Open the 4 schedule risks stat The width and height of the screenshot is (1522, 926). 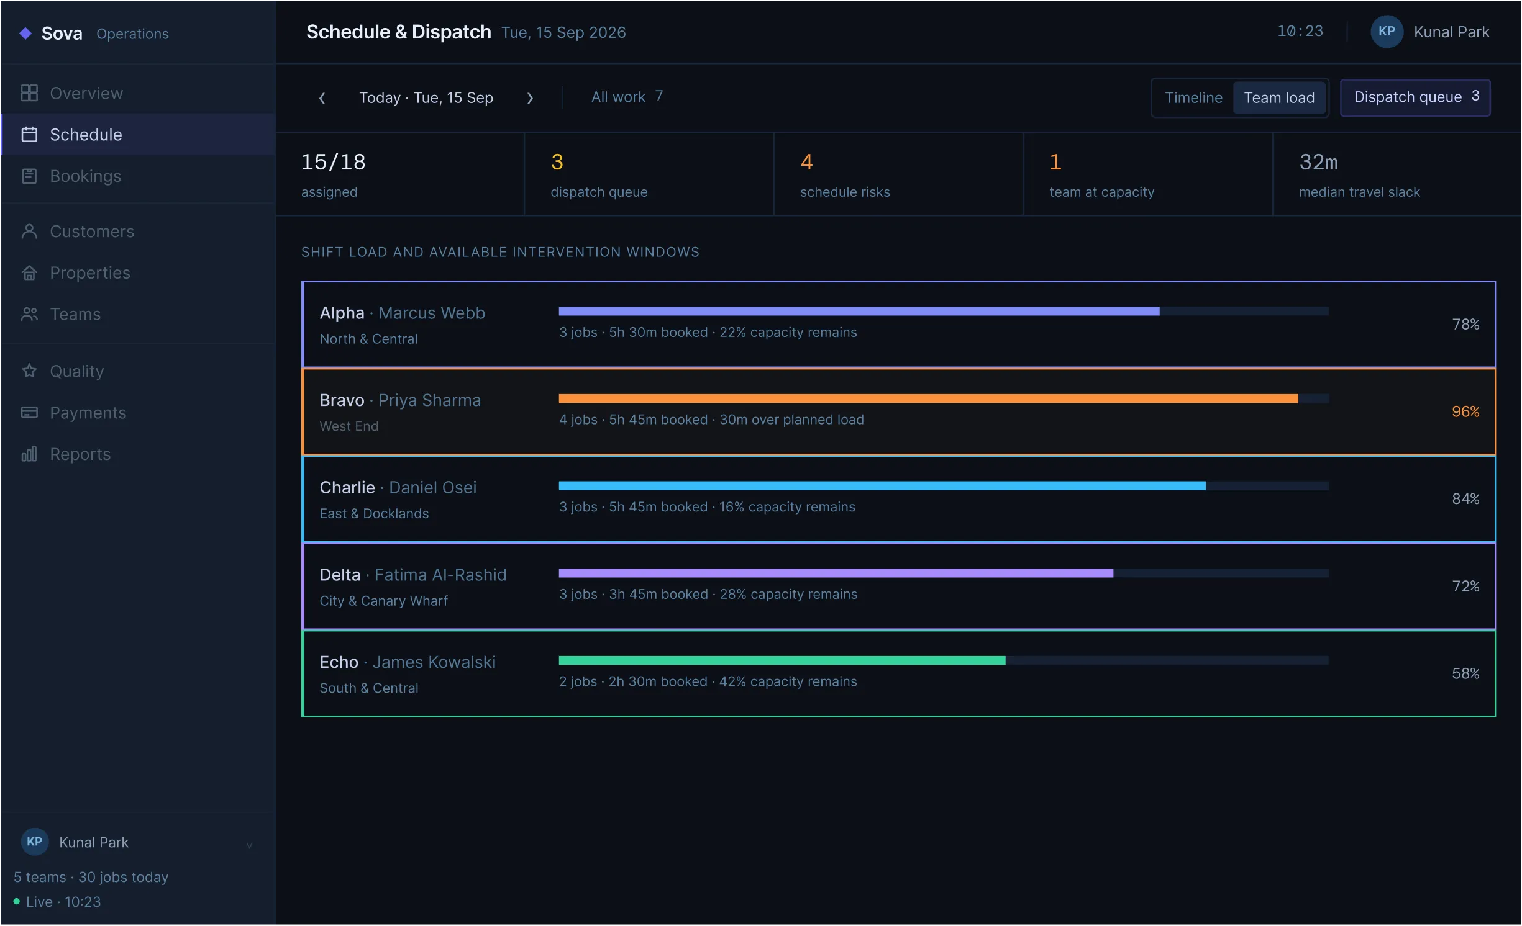(x=899, y=174)
